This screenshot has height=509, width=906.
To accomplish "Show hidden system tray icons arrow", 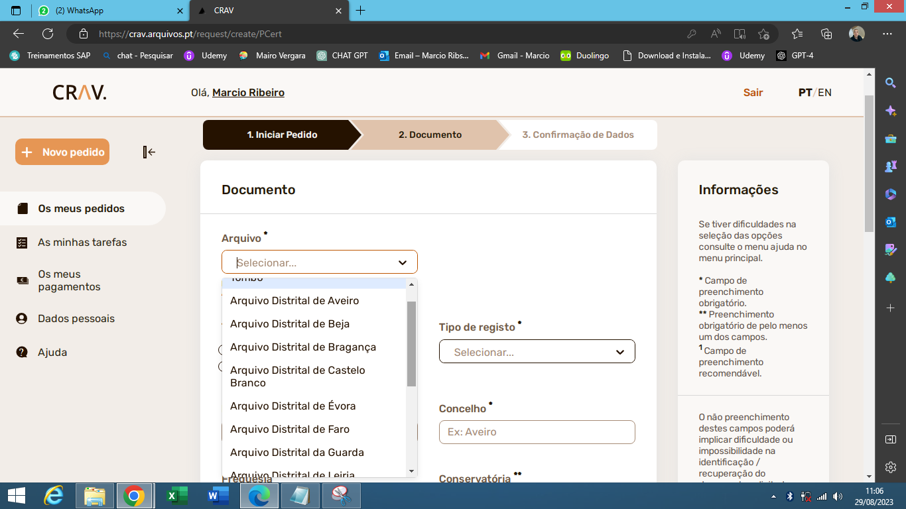I will click(774, 496).
